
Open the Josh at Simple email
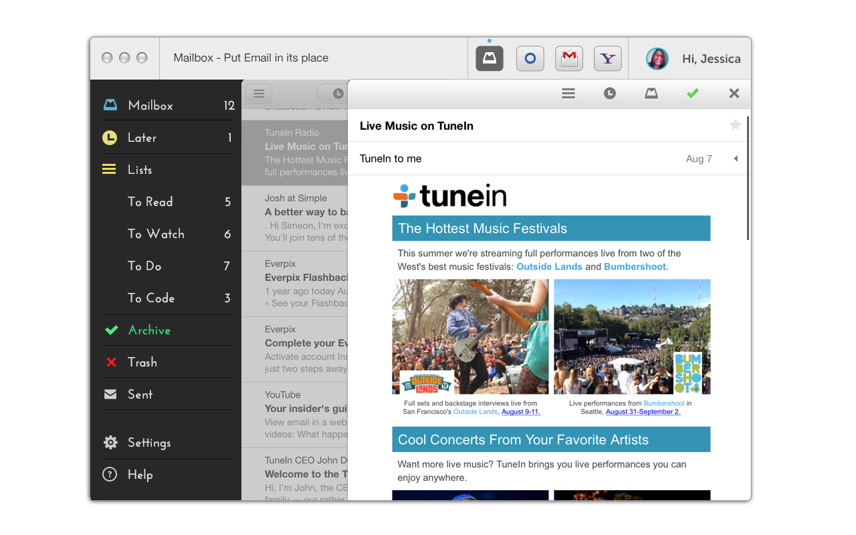295,219
